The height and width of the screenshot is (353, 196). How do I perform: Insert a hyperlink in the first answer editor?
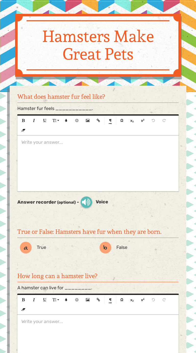click(x=98, y=120)
